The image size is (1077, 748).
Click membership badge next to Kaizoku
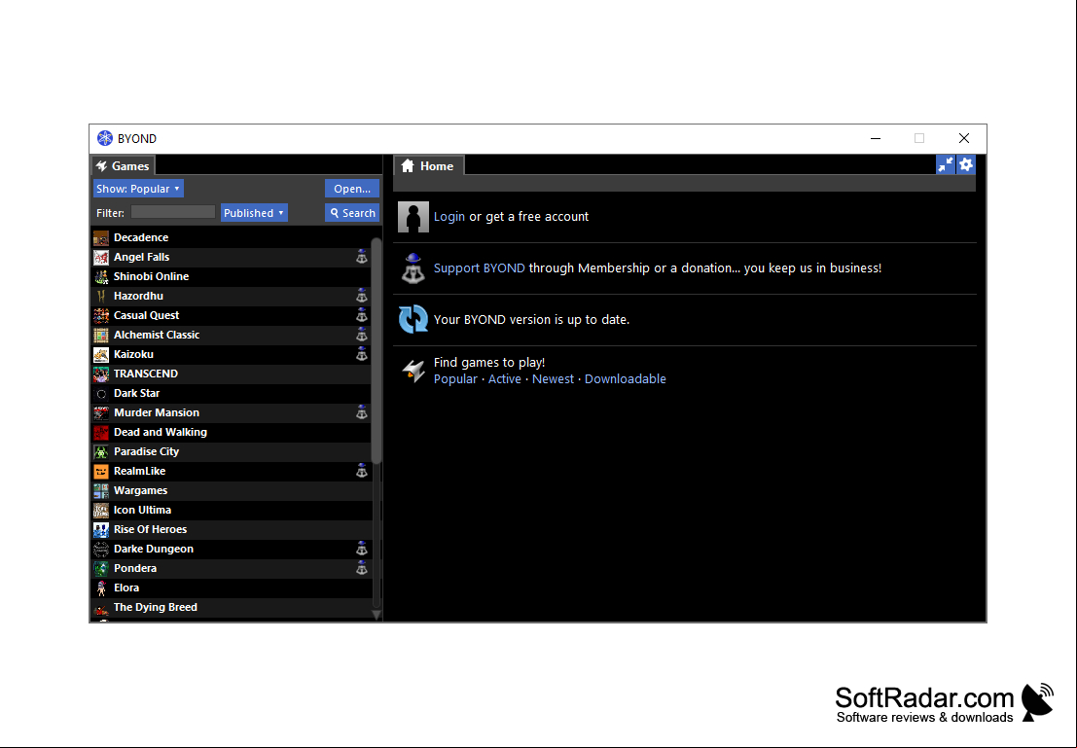[361, 354]
